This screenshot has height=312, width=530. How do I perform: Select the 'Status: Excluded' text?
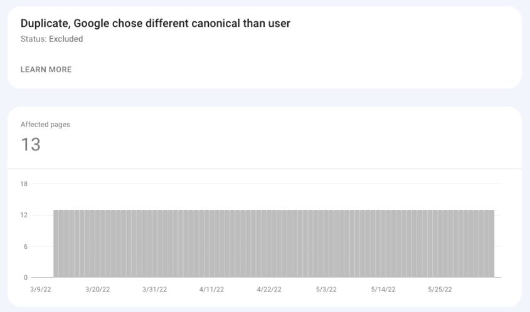51,39
